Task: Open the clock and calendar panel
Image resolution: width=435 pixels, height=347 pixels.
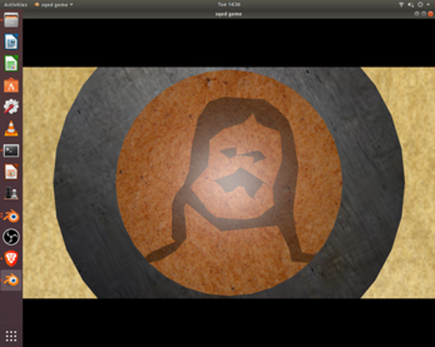Action: pos(229,4)
